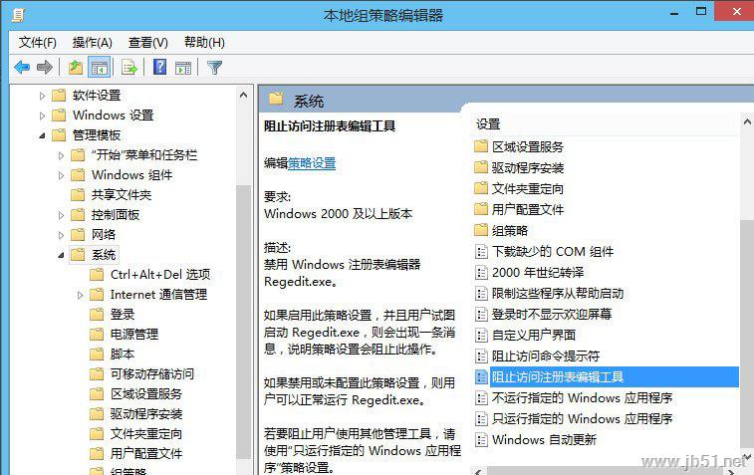Viewport: 754px width, 475px height.
Task: Click the 设置 column header
Action: (488, 124)
